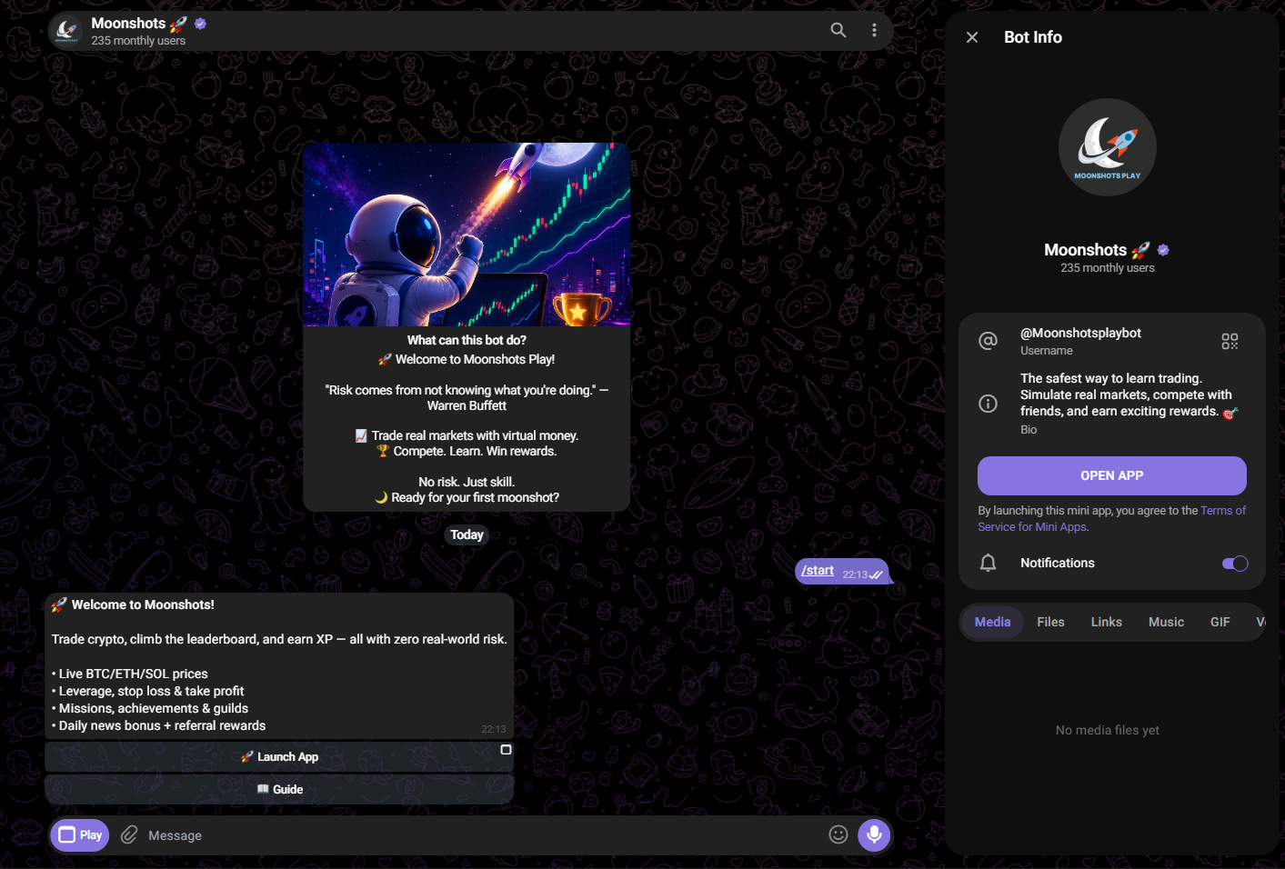The image size is (1285, 869).
Task: Click the /start command in sent message
Action: coord(818,570)
